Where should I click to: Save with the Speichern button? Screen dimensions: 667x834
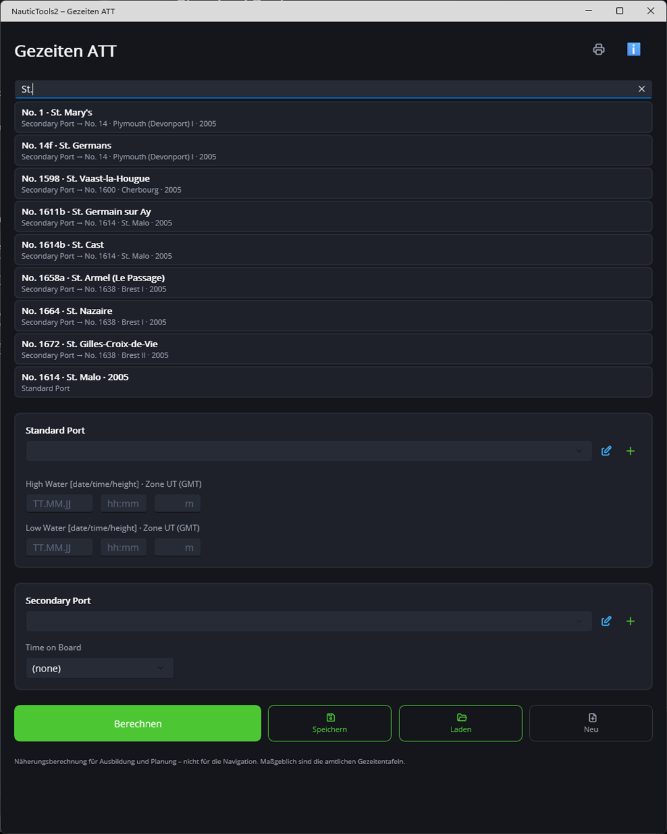tap(330, 723)
